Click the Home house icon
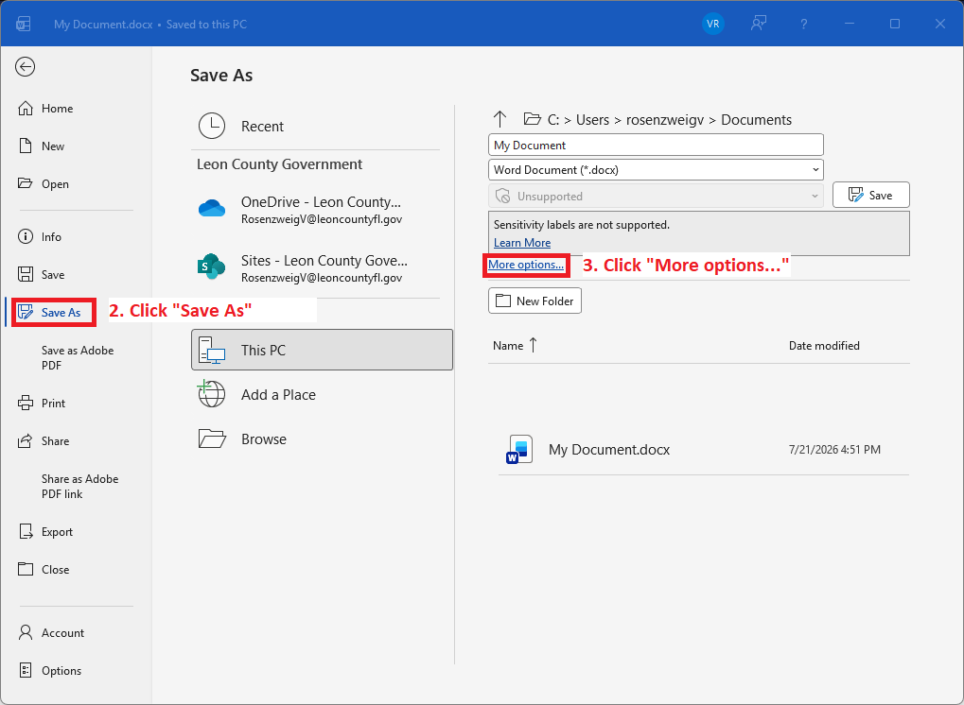The width and height of the screenshot is (964, 705). [x=26, y=109]
